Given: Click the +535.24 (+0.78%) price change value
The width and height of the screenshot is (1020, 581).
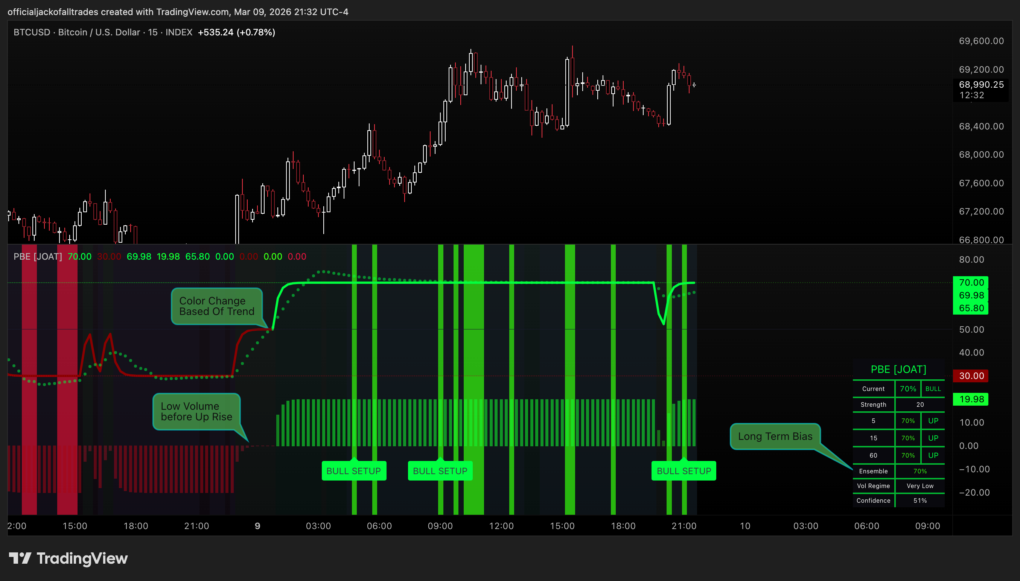Looking at the screenshot, I should (x=236, y=32).
